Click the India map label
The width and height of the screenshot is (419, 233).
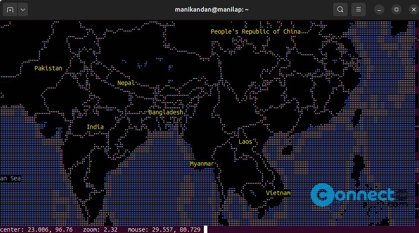coord(95,127)
